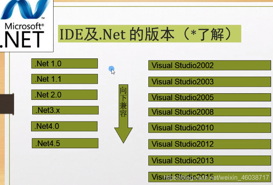Select the .Net 1.1 box
Screen dimensions: 273x185
coord(64,79)
